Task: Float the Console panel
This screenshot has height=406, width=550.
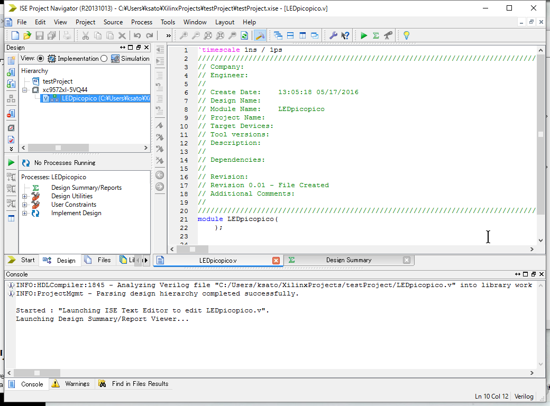Action: (x=533, y=274)
